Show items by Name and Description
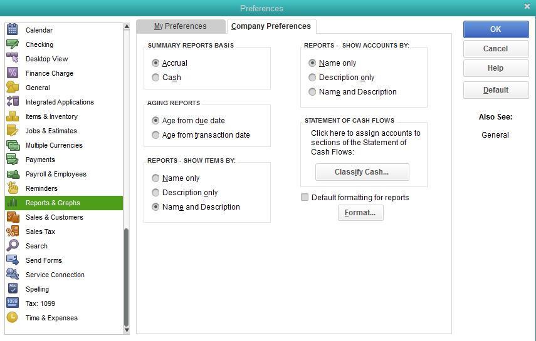The image size is (536, 341). [x=155, y=207]
